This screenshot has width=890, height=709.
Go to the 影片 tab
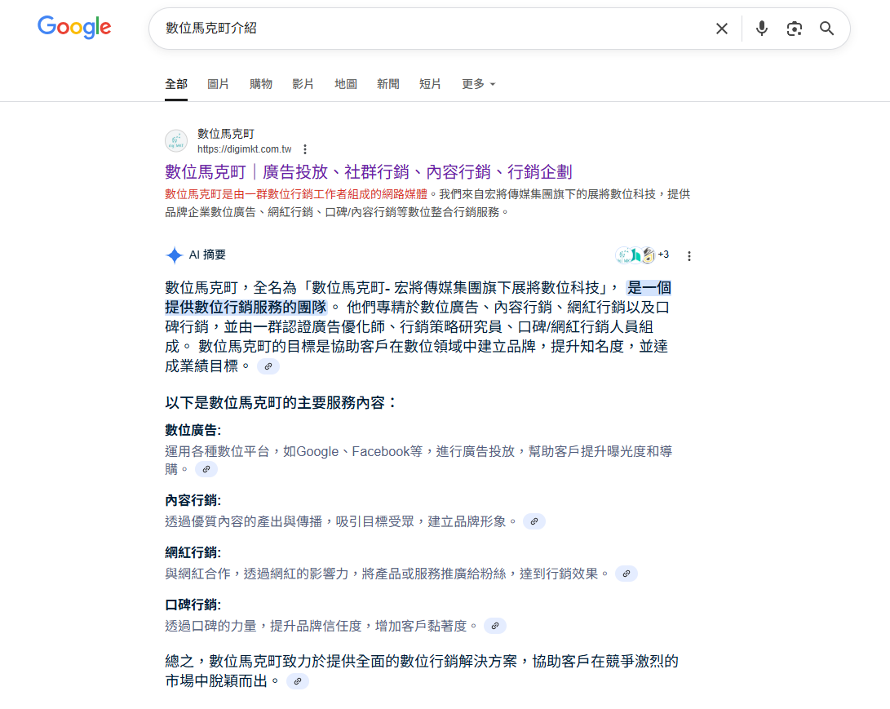303,84
